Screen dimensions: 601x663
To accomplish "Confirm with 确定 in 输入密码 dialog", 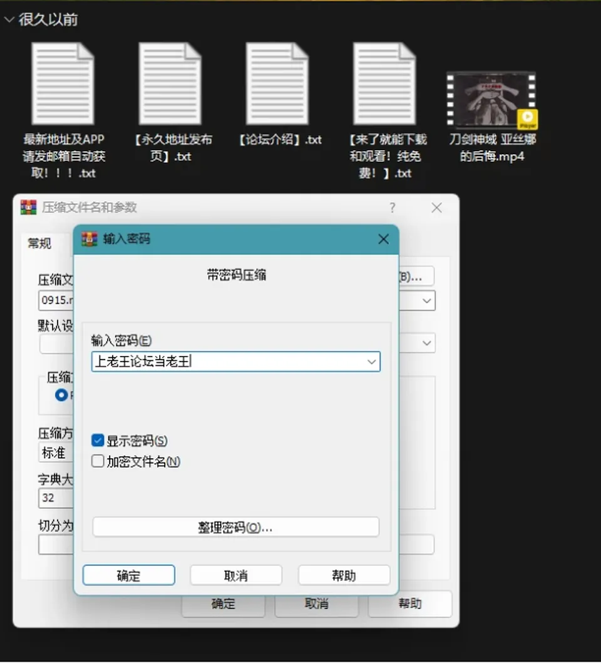I will tap(129, 575).
